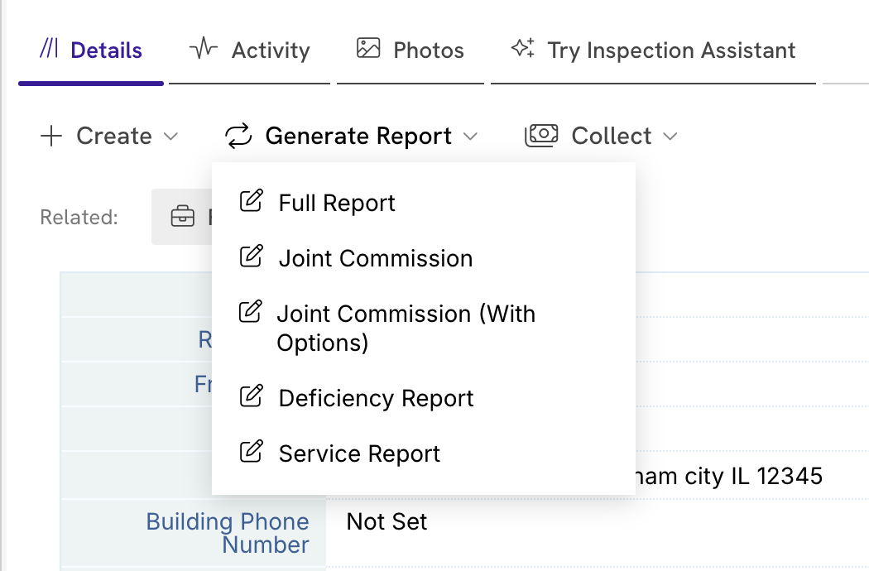This screenshot has height=571, width=869.
Task: Expand the Collect chevron arrow
Action: (x=670, y=137)
